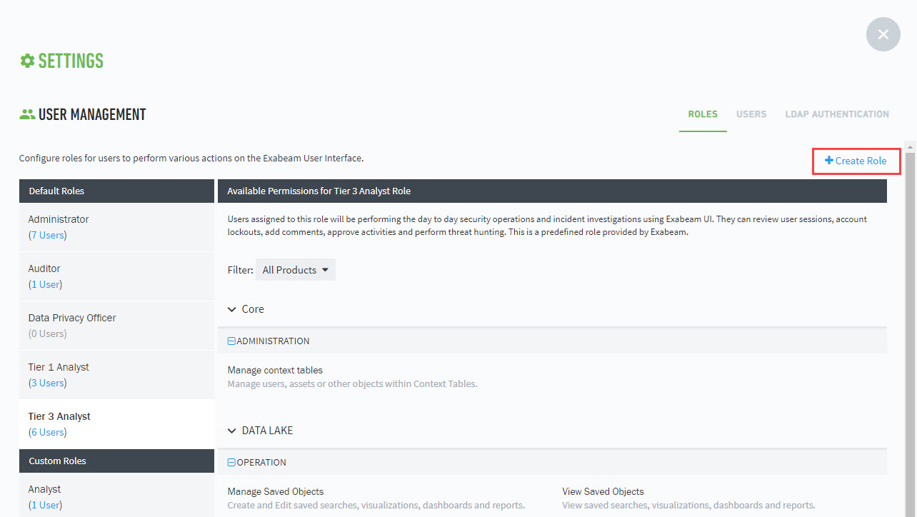
Task: Close the settings overlay with X
Action: tap(883, 34)
